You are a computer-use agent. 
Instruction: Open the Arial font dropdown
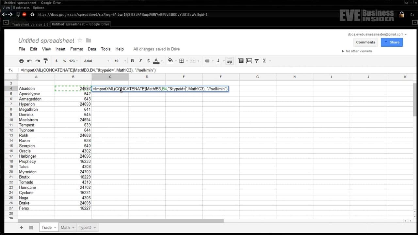[97, 61]
